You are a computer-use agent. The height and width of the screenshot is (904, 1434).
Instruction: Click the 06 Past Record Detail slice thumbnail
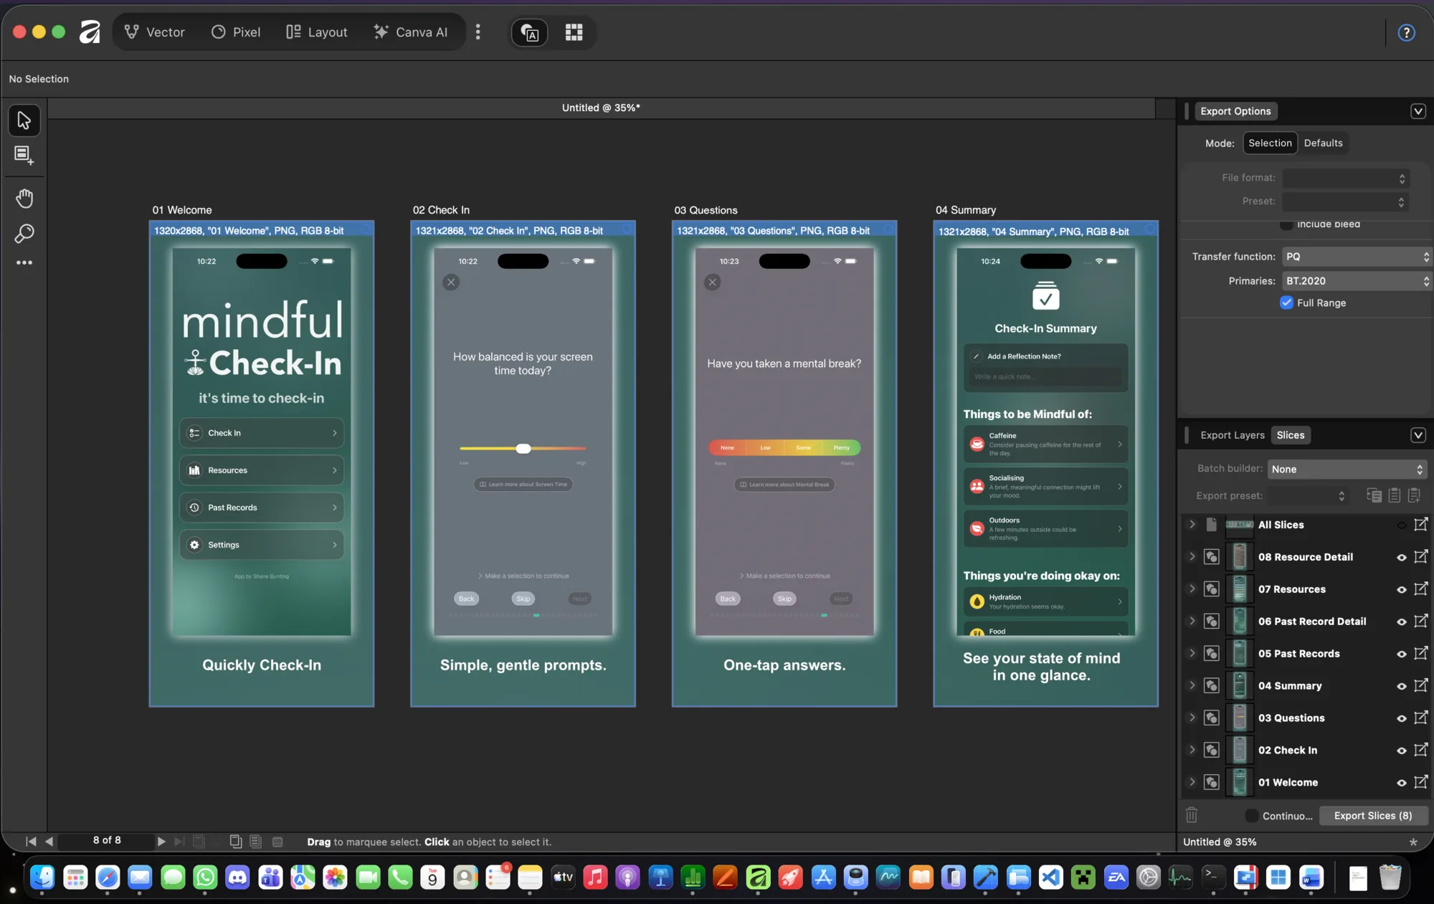[x=1239, y=622]
